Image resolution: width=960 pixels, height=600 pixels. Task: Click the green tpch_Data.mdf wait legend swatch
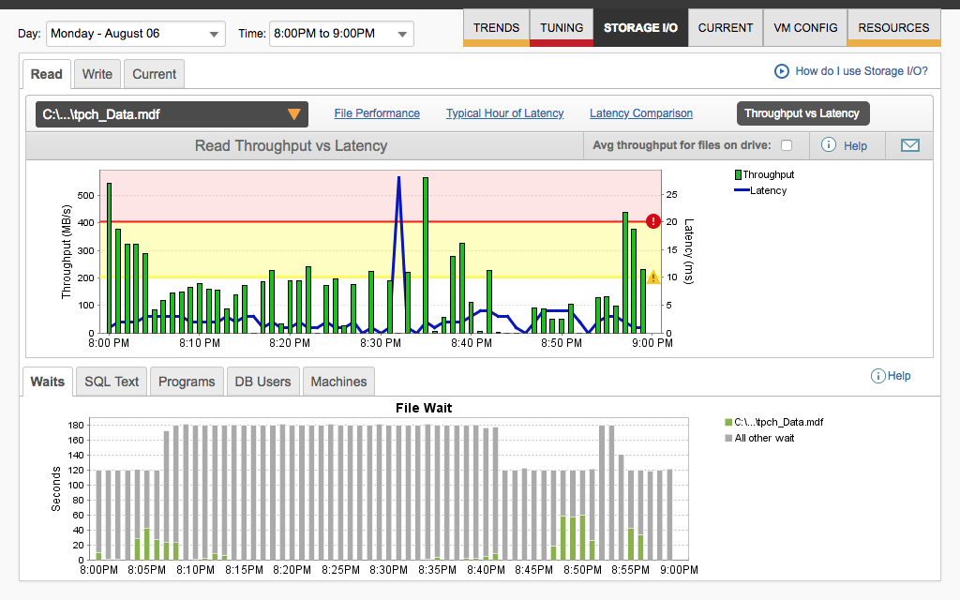pos(728,423)
